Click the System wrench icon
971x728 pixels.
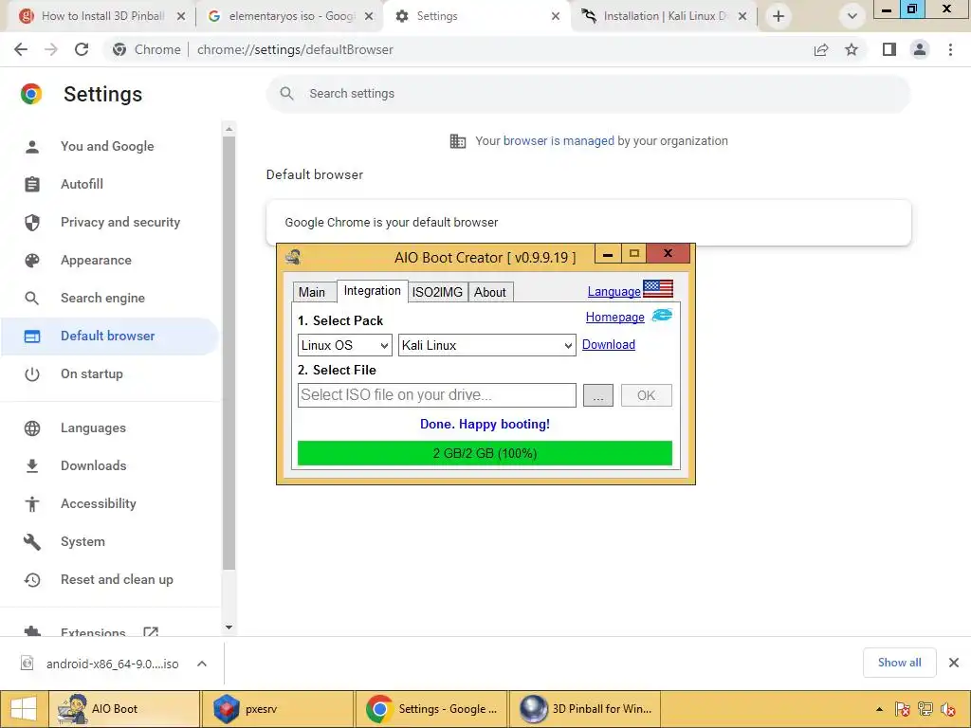[32, 542]
